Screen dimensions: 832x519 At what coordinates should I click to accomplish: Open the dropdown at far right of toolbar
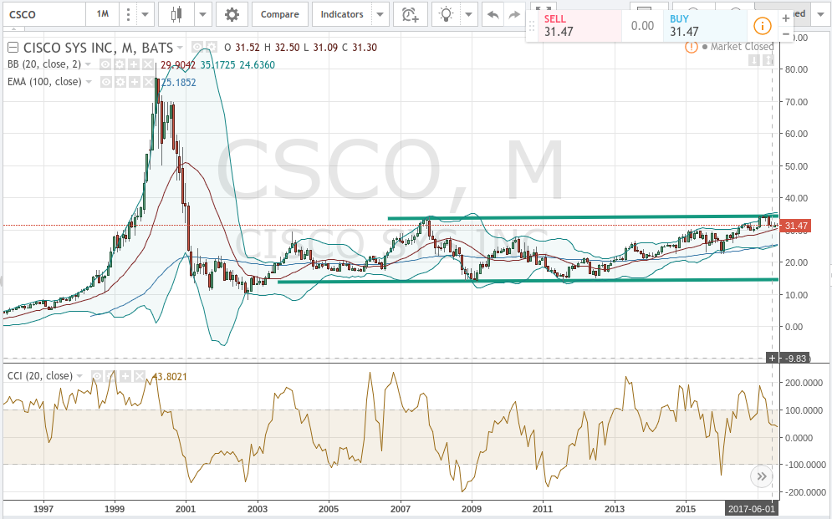821,14
